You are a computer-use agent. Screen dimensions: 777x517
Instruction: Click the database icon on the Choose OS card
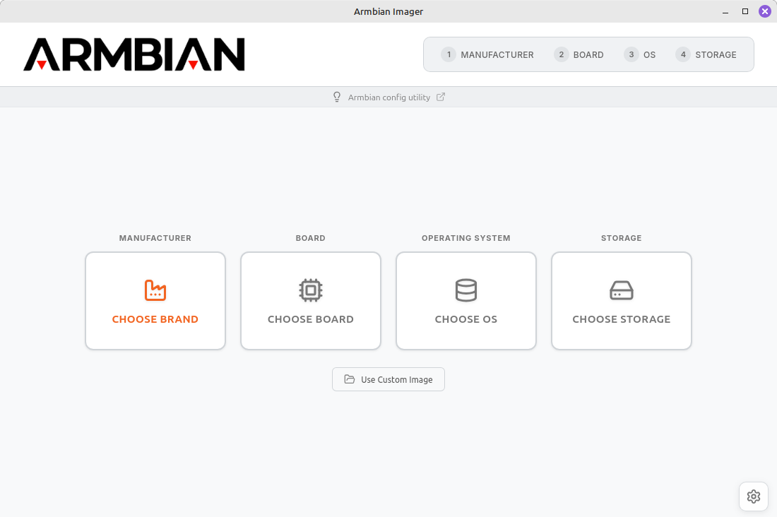point(466,290)
